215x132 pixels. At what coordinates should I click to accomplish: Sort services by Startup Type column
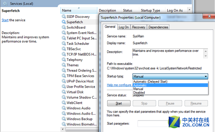click(152, 10)
